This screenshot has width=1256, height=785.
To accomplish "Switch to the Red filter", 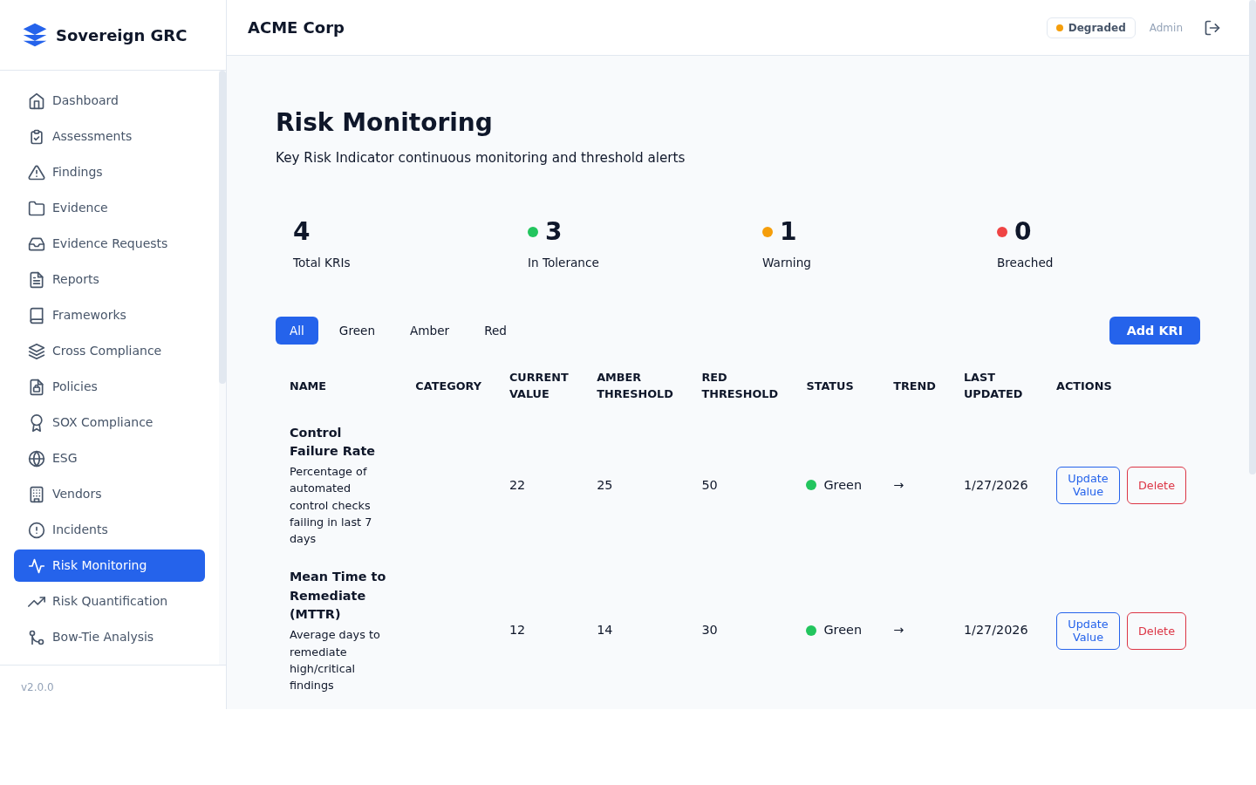I will pos(495,331).
